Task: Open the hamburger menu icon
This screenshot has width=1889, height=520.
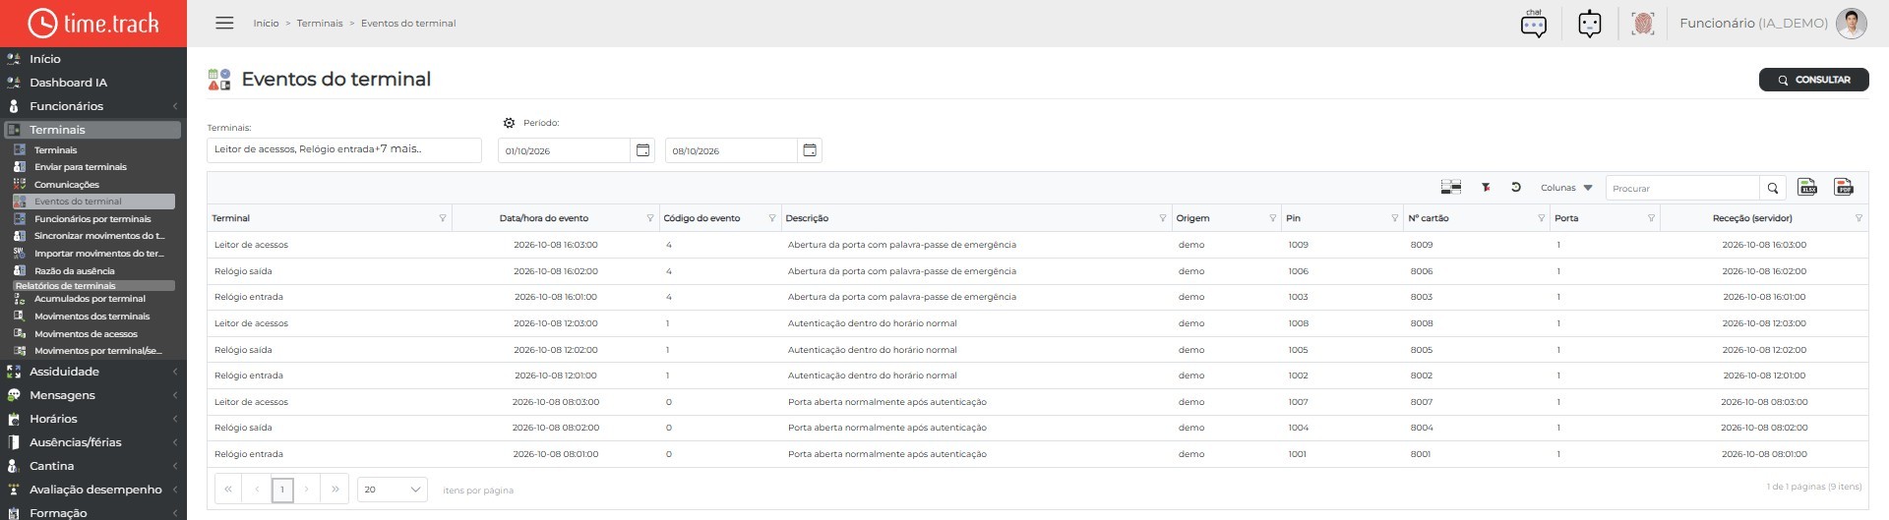Action: (224, 23)
